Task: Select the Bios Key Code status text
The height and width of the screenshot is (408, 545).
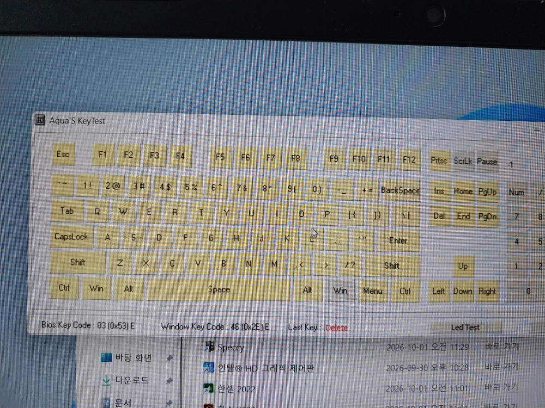Action: pyautogui.click(x=88, y=325)
